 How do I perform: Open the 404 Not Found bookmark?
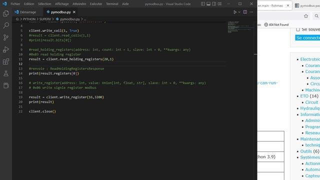[x=276, y=24]
